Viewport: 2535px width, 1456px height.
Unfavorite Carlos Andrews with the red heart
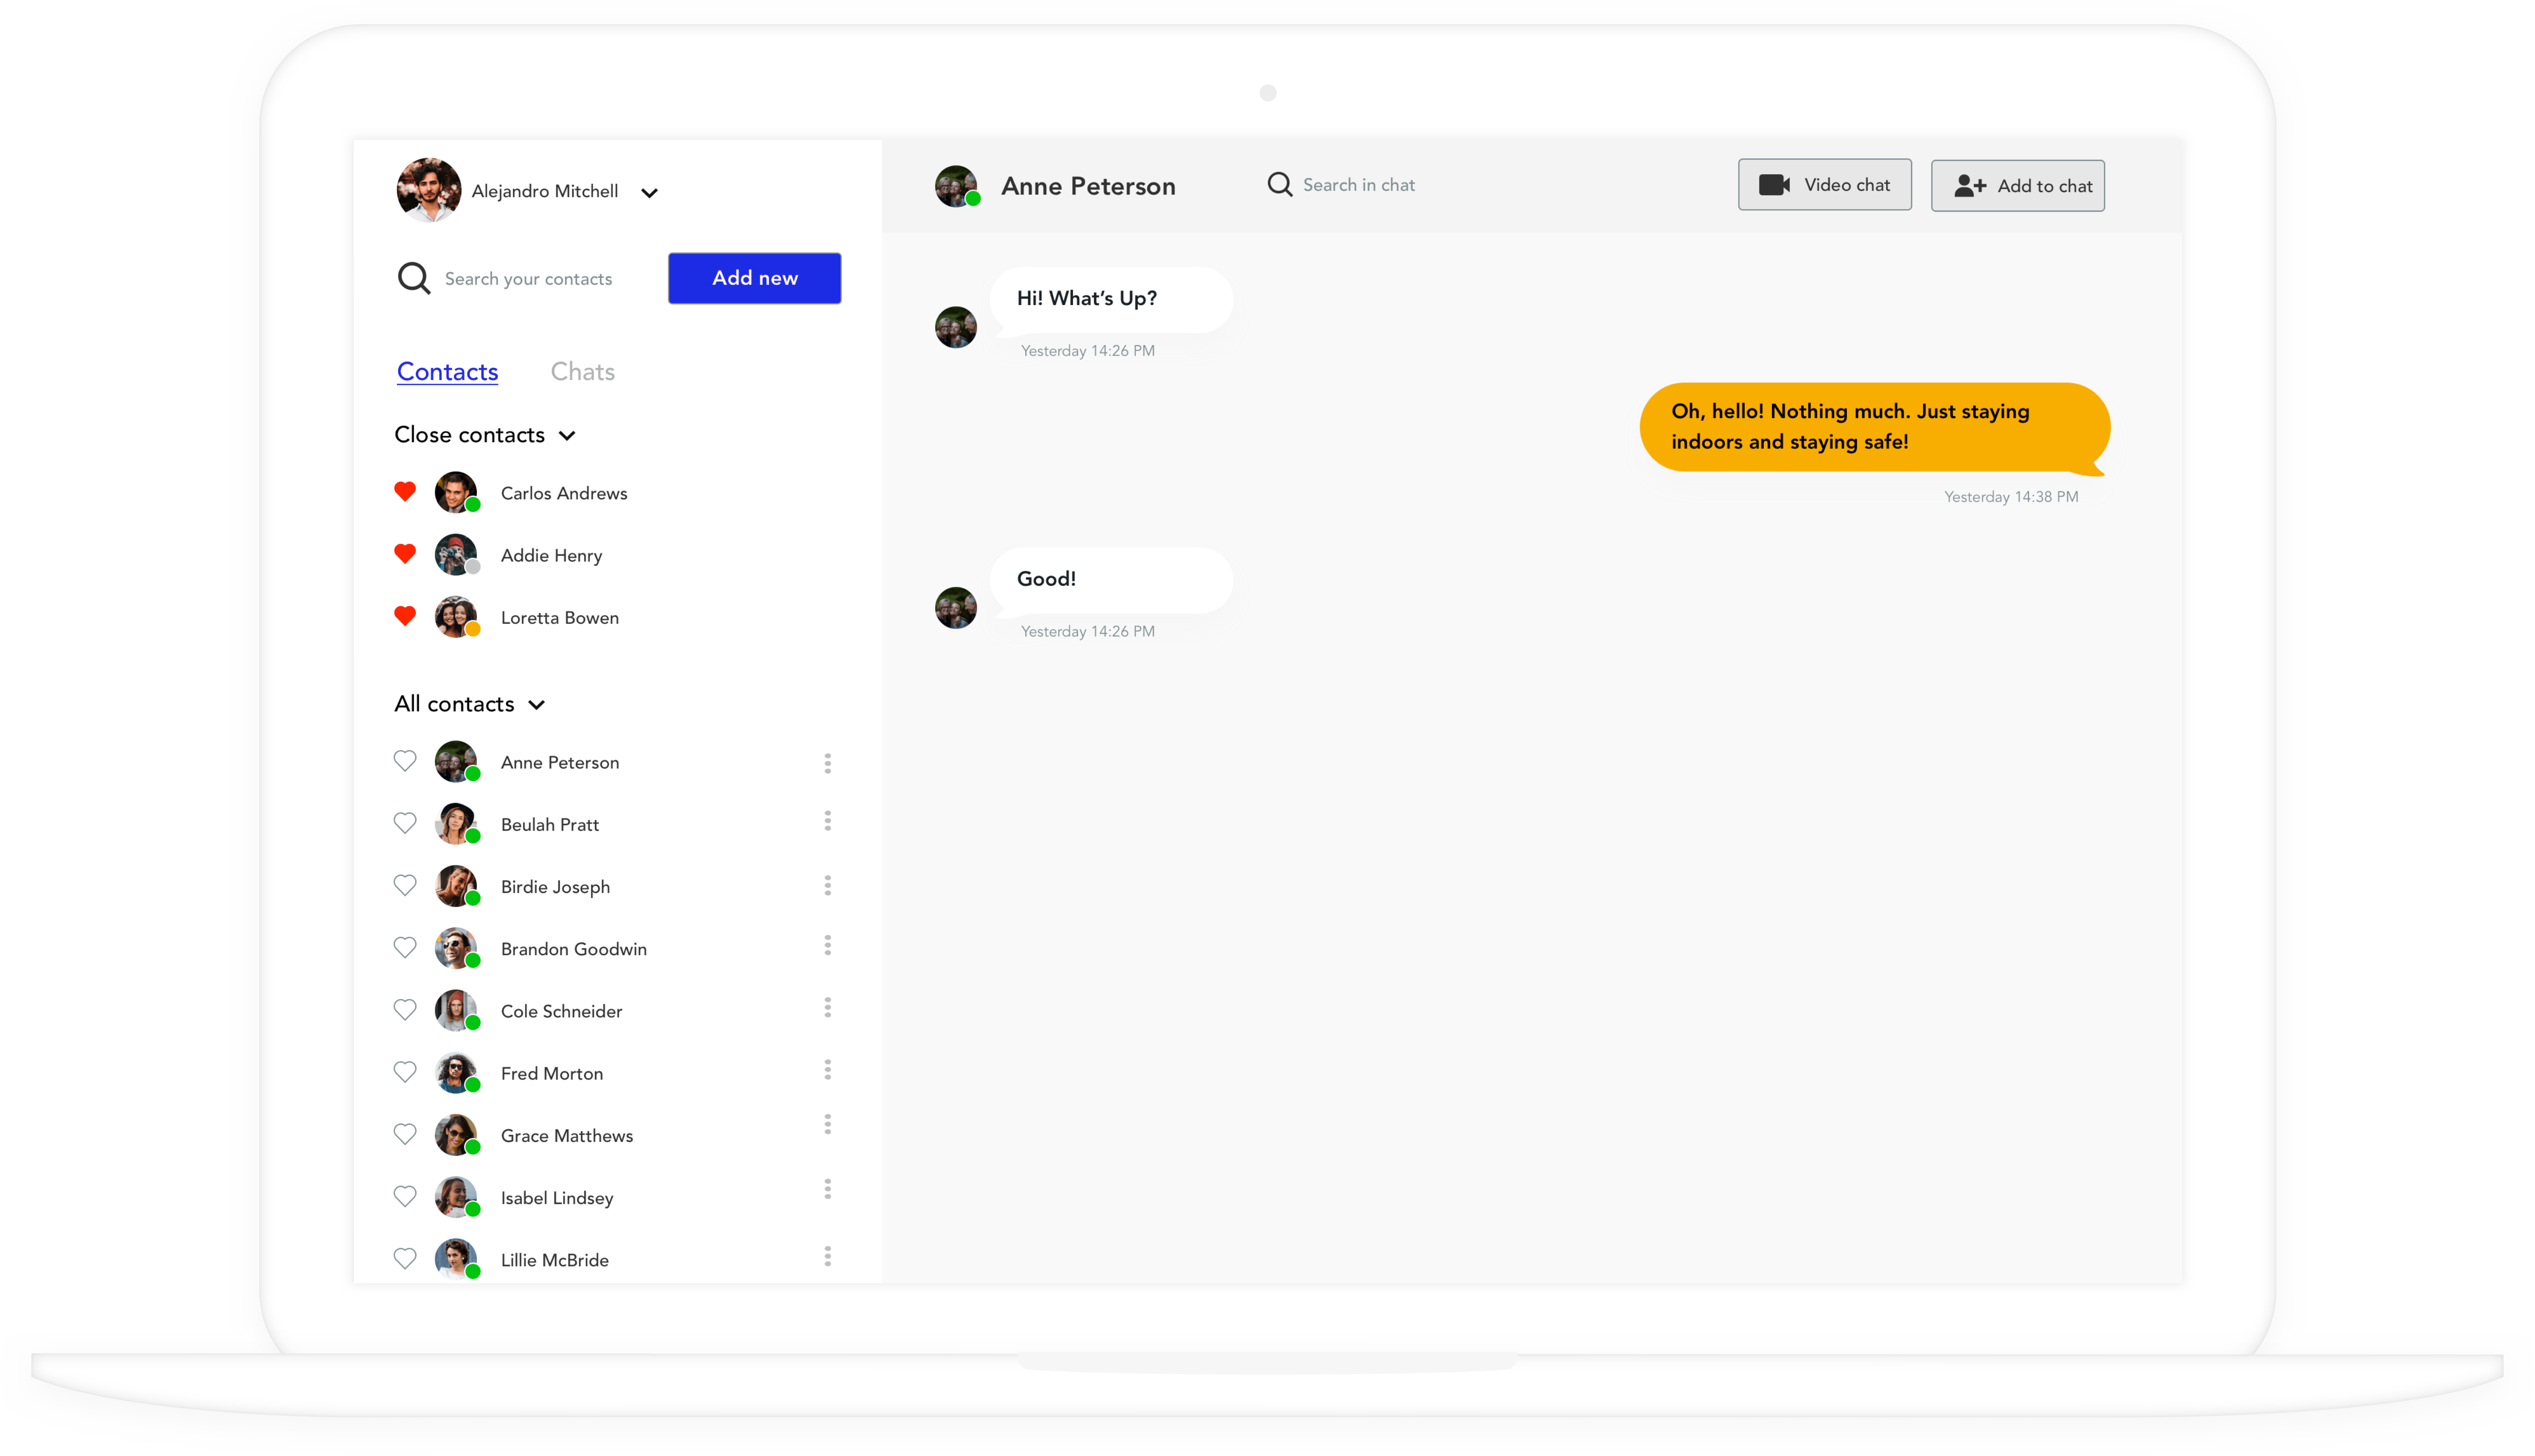[405, 491]
